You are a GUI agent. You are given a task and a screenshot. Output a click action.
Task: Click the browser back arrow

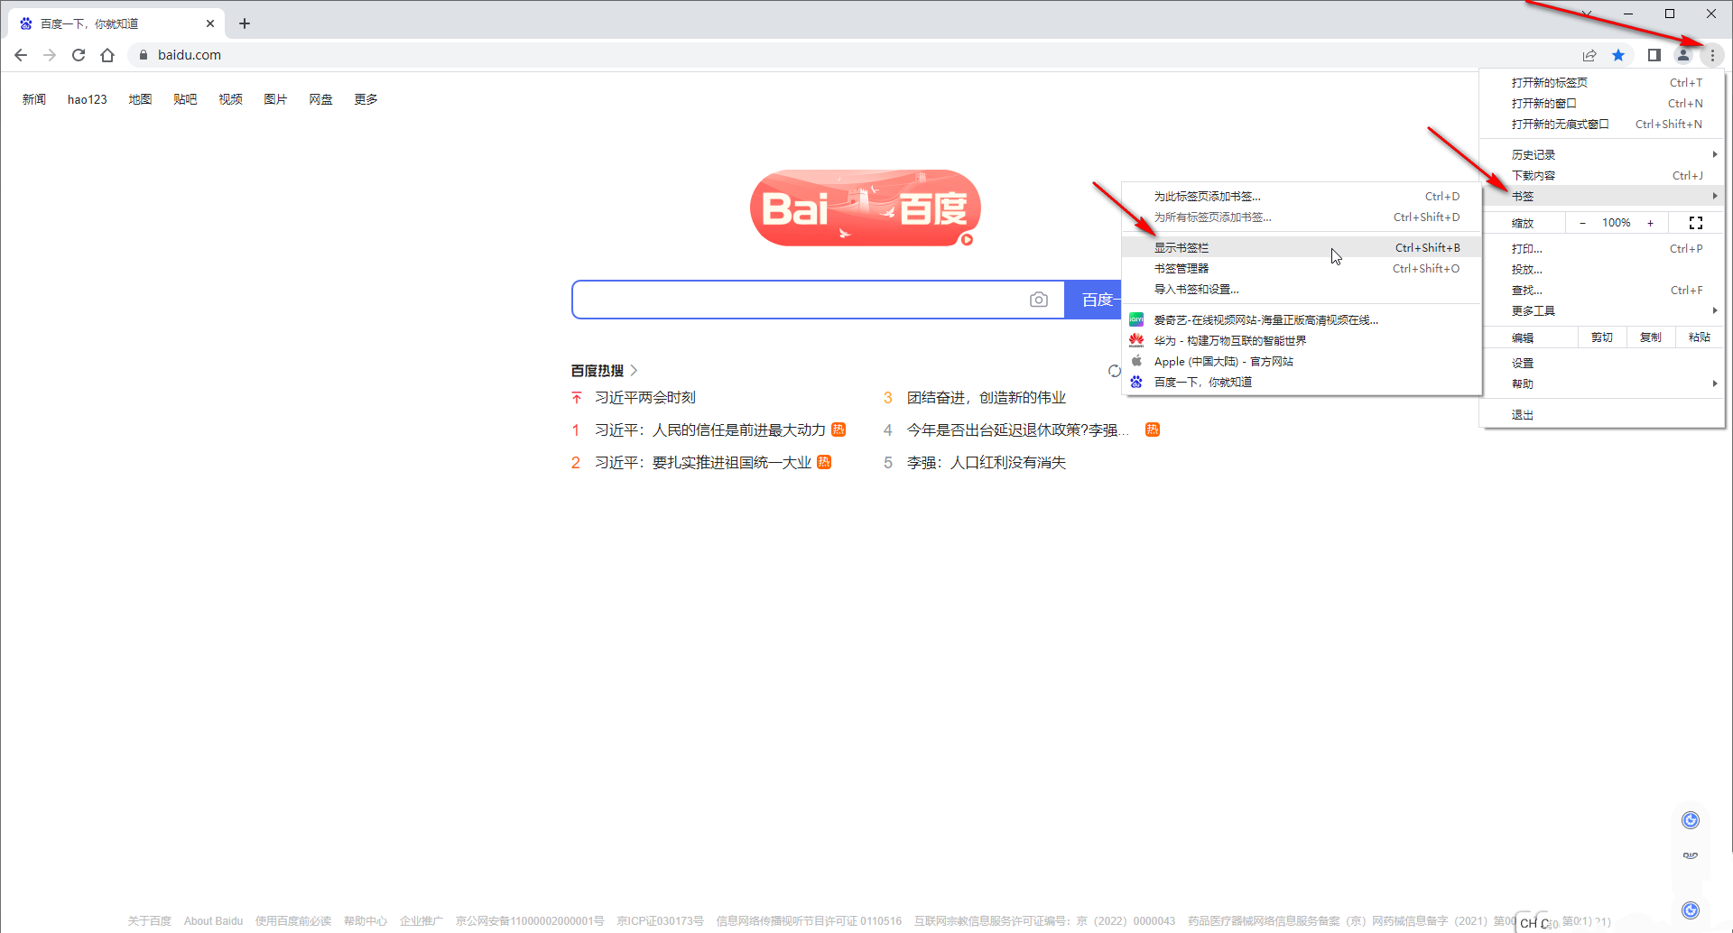pos(21,55)
